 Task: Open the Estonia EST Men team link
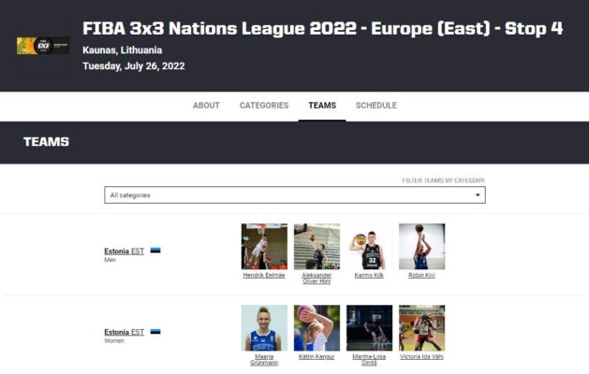coord(124,251)
